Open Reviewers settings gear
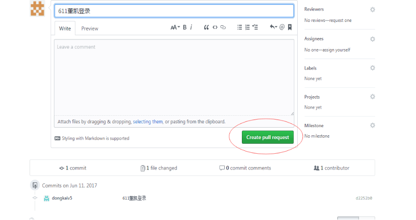Screen dimensions: 416x220 [373, 10]
